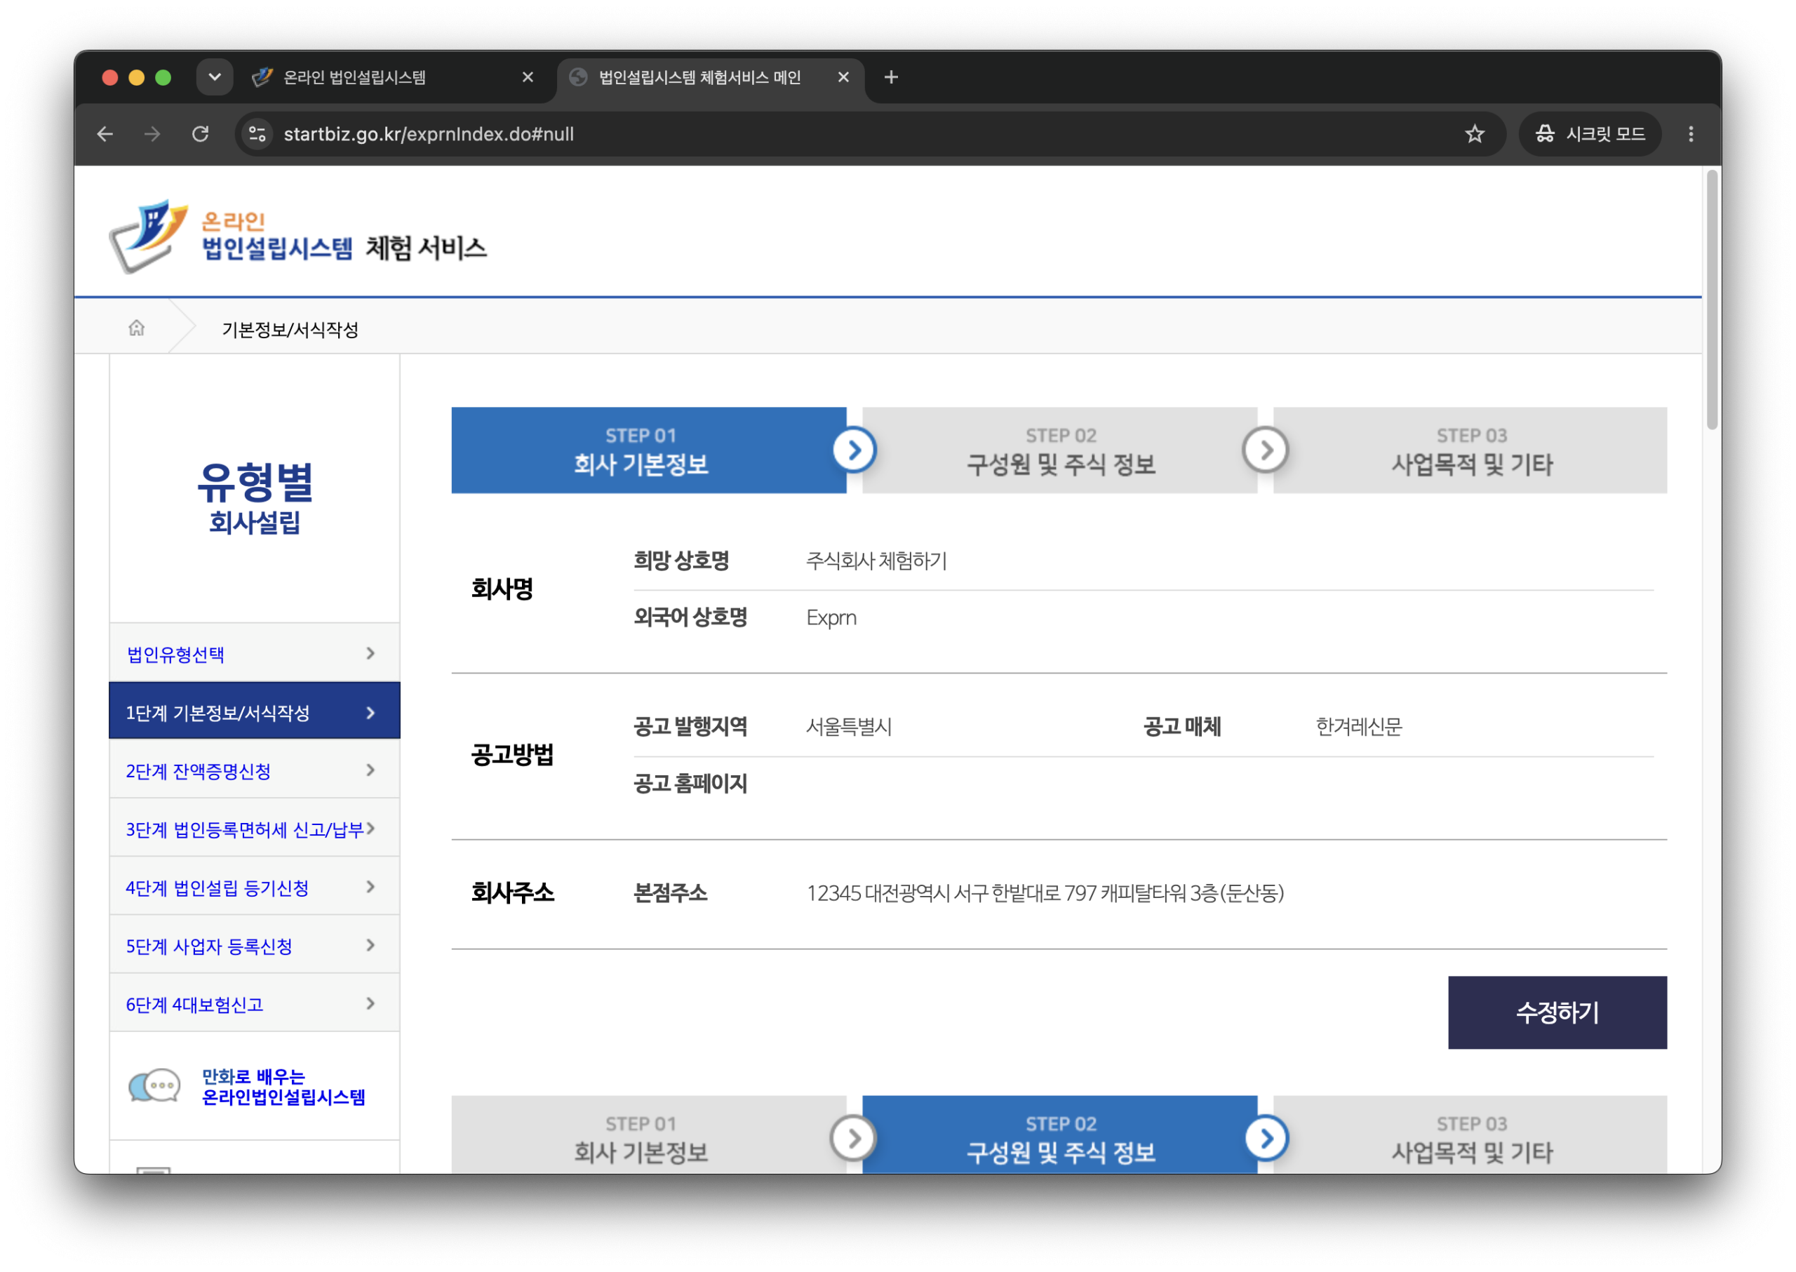Select lower STEP 03 사업목적 및 기타

click(1470, 1135)
